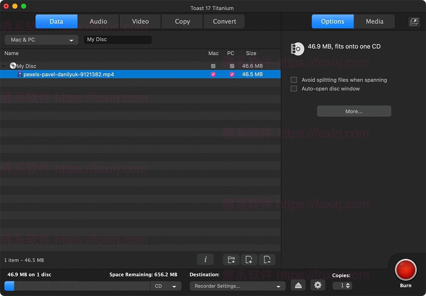Enable Auto-open disc window
Image resolution: width=426 pixels, height=296 pixels.
click(294, 89)
